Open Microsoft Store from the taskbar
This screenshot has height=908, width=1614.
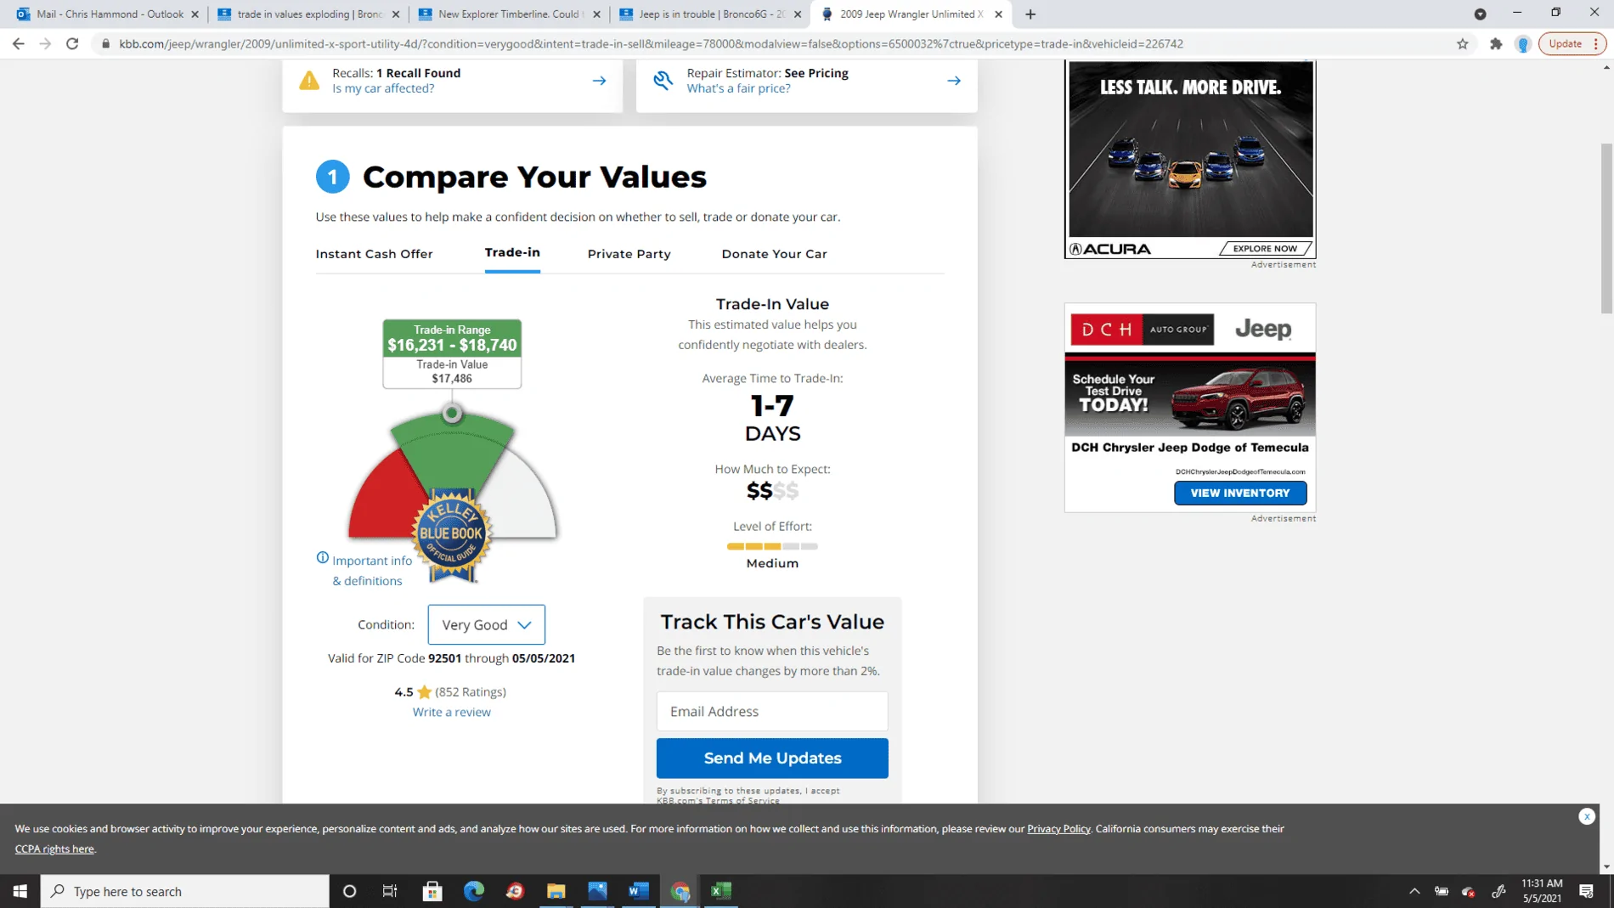432,891
